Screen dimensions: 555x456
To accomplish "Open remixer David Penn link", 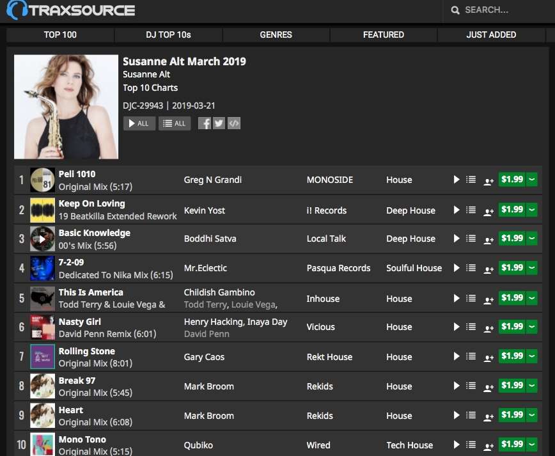I will point(207,334).
